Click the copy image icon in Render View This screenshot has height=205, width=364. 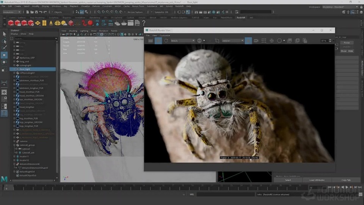coord(305,41)
